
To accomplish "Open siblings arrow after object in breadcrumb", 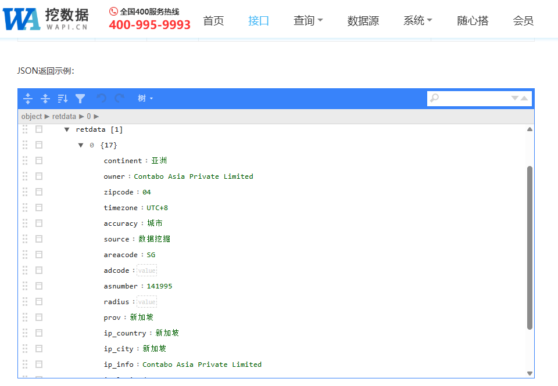I will (x=47, y=117).
